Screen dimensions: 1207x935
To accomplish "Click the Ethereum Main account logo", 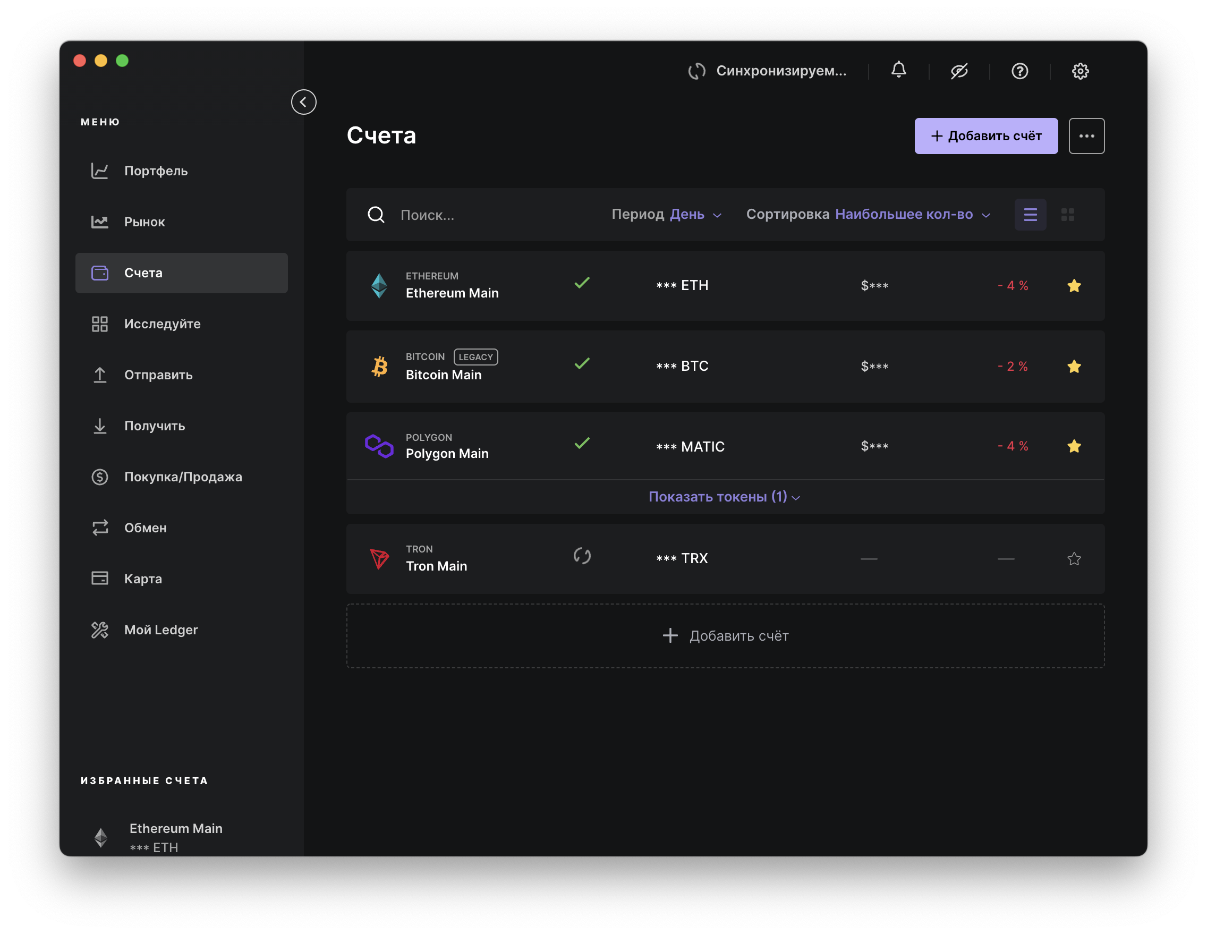I will click(x=379, y=285).
